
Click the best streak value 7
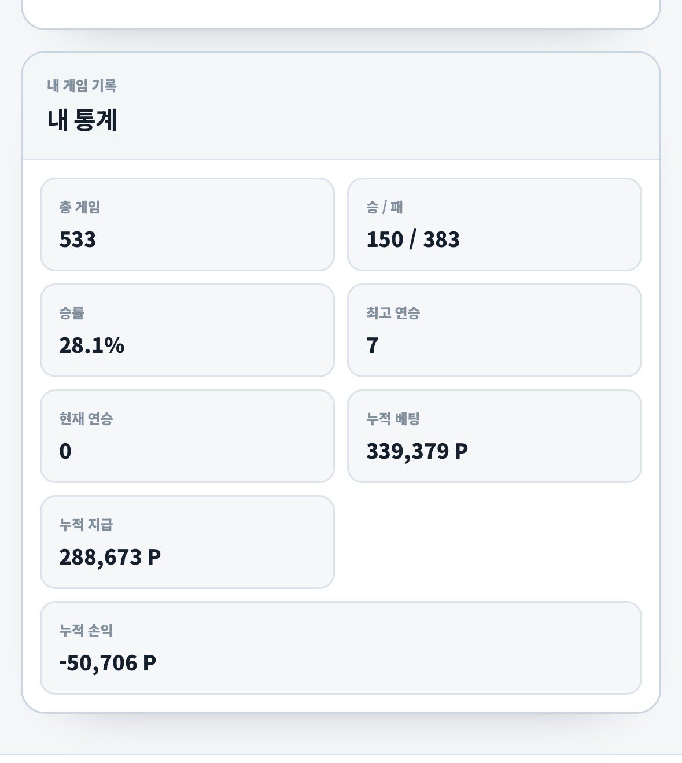[373, 345]
